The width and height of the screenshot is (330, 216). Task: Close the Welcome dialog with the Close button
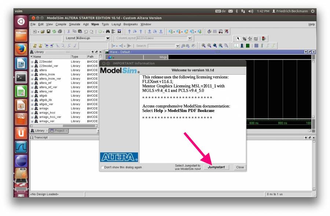point(240,167)
